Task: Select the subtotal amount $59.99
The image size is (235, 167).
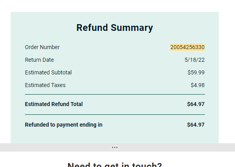Action: tap(196, 72)
